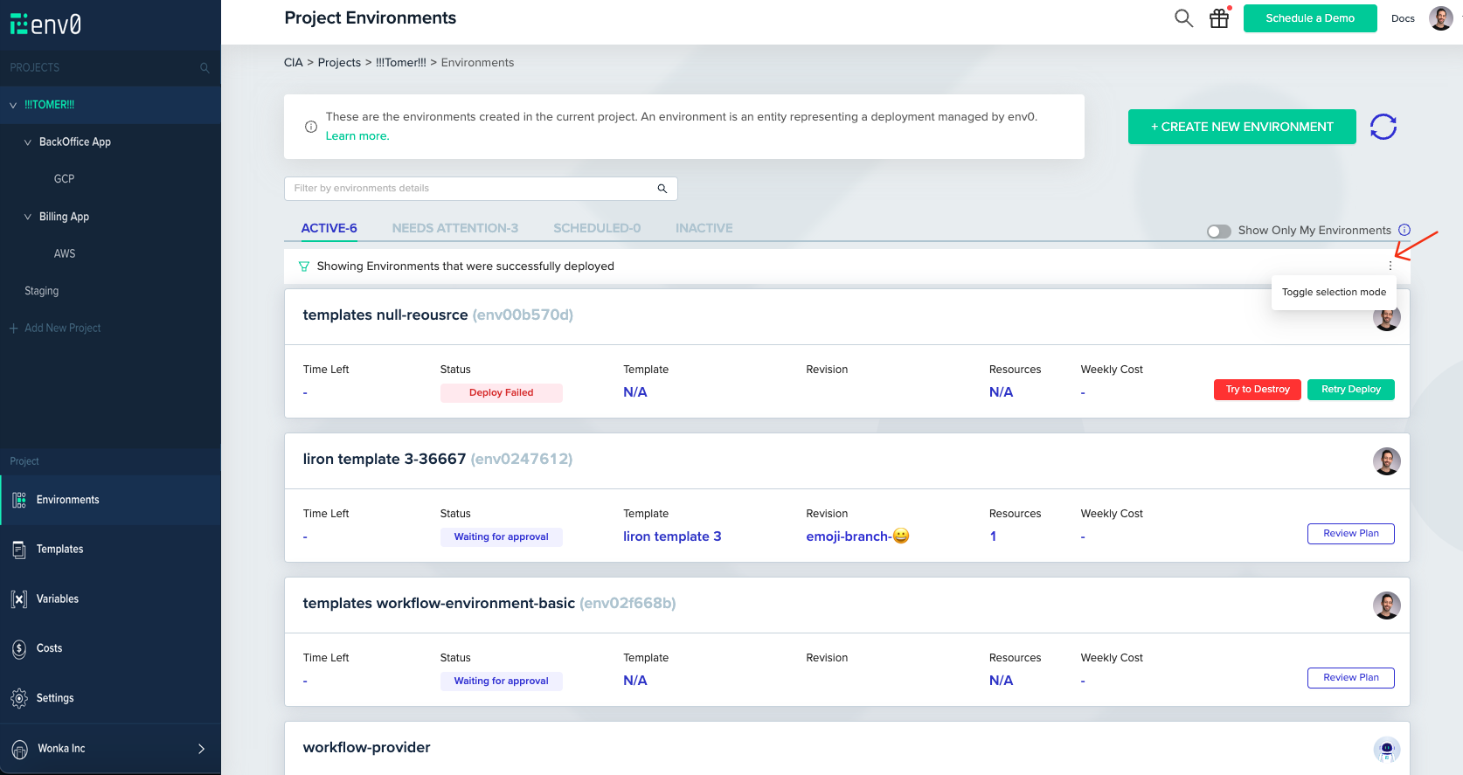Open the three-dot options menu icon
This screenshot has height=775, width=1463.
point(1390,266)
